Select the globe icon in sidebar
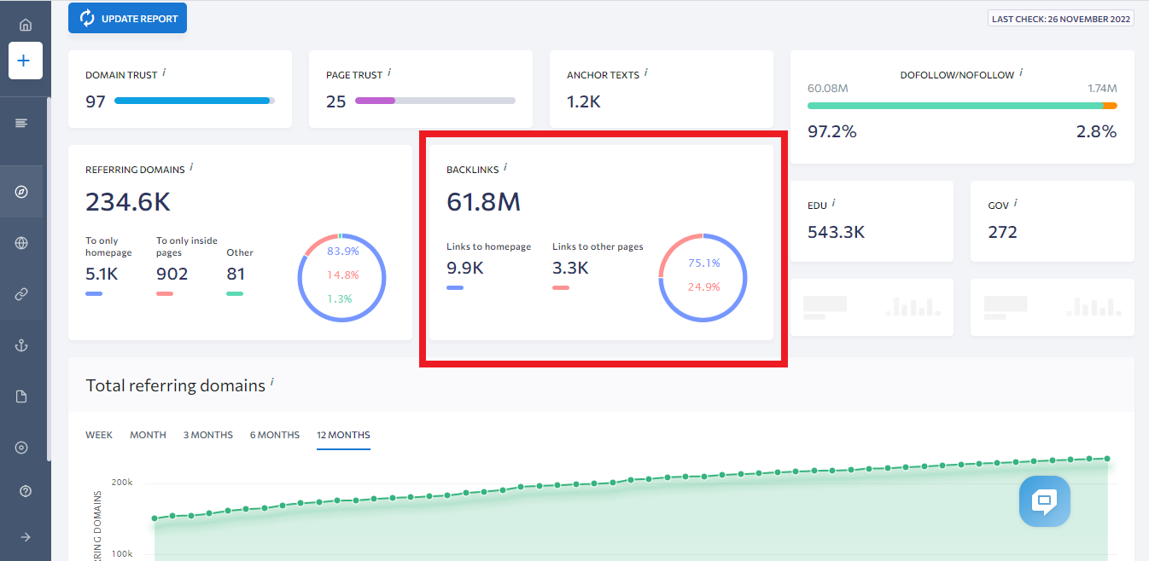This screenshot has height=561, width=1149. [x=22, y=243]
